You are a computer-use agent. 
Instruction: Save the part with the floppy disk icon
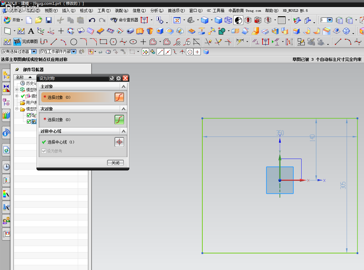[49, 20]
